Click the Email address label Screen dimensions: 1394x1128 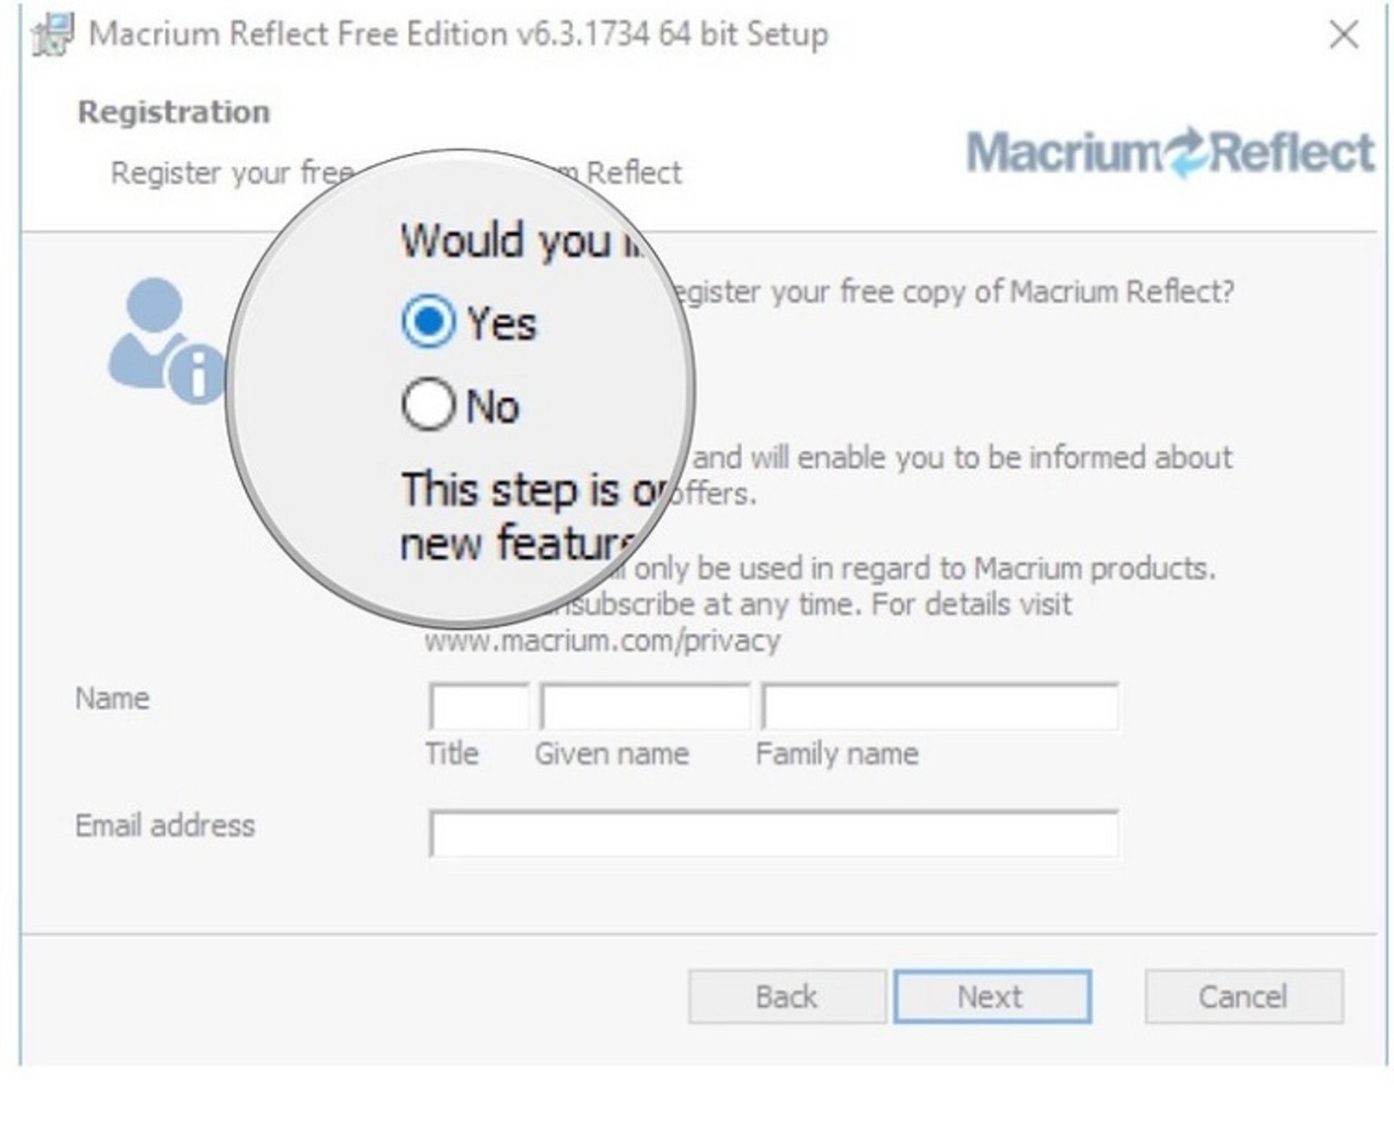click(x=166, y=826)
